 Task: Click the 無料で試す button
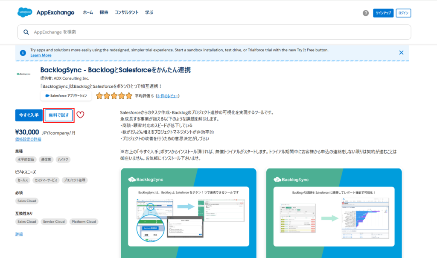[x=59, y=115]
